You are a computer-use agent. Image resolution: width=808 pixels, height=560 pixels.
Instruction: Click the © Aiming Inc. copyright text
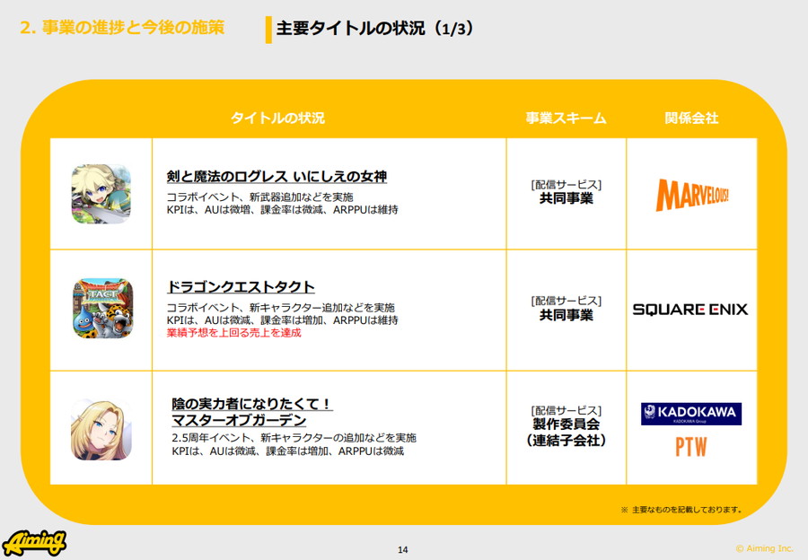click(765, 548)
